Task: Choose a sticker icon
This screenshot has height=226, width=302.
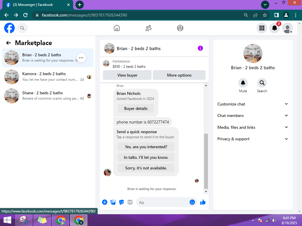Action: pos(122,202)
